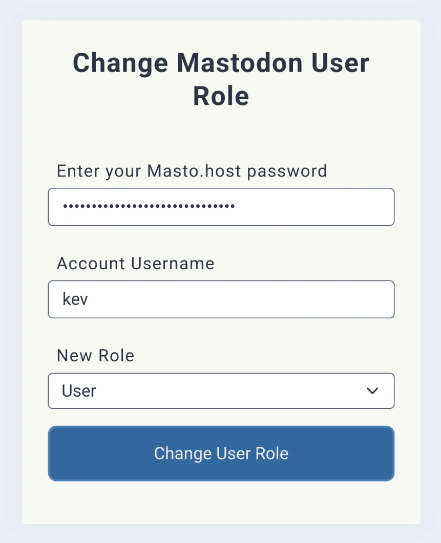441x543 pixels.
Task: Place cursor on the 'kev' username text
Action: coord(75,299)
